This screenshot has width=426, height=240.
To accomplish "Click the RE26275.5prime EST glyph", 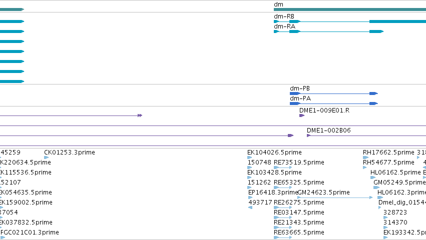I will point(283,207).
